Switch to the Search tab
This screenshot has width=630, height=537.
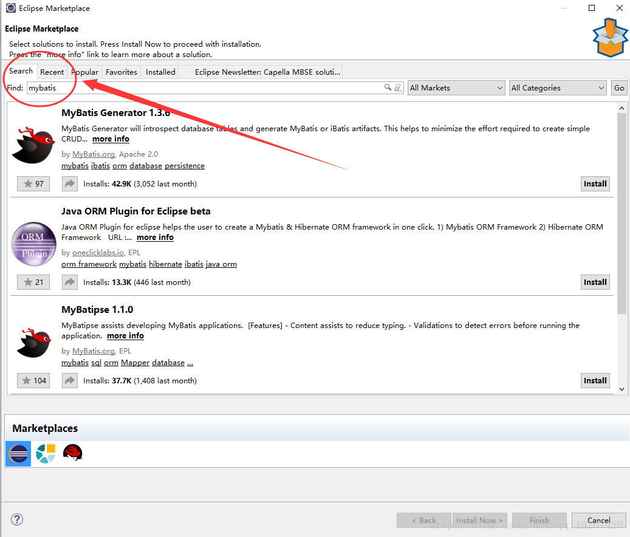click(21, 71)
